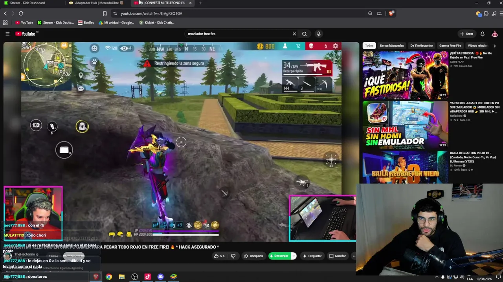
Task: Open the YouTube guide hamburger menu
Action: (7, 34)
